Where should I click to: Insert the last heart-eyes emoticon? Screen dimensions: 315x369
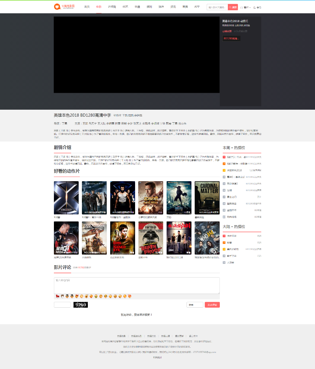coord(129,296)
